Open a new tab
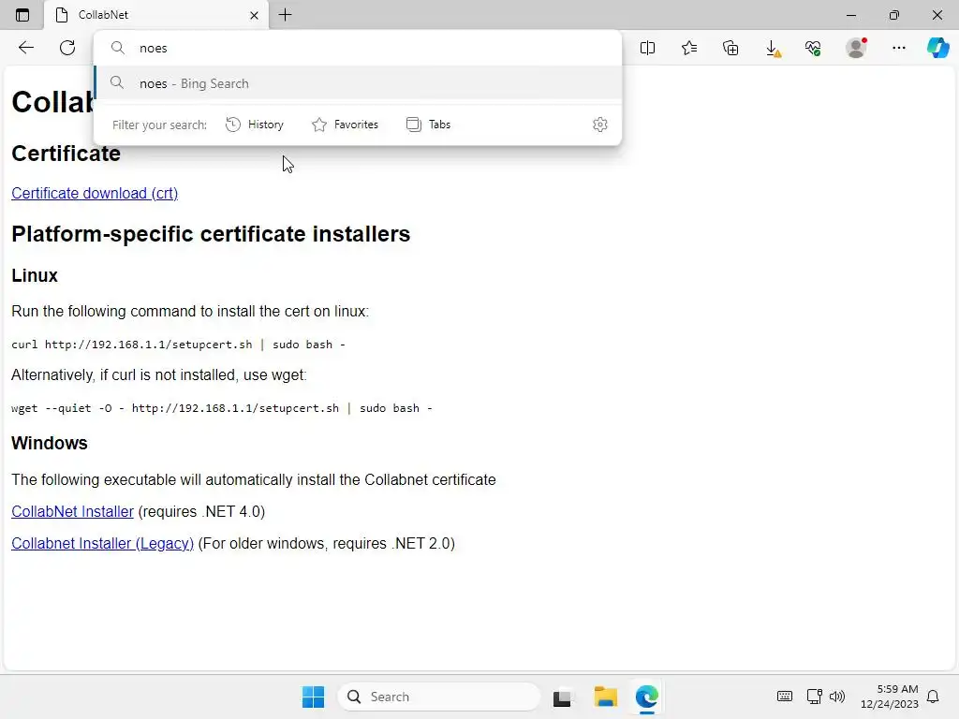 tap(285, 15)
